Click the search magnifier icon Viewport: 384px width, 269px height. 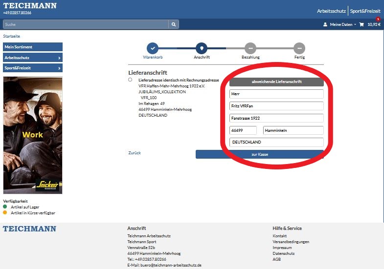pos(174,24)
